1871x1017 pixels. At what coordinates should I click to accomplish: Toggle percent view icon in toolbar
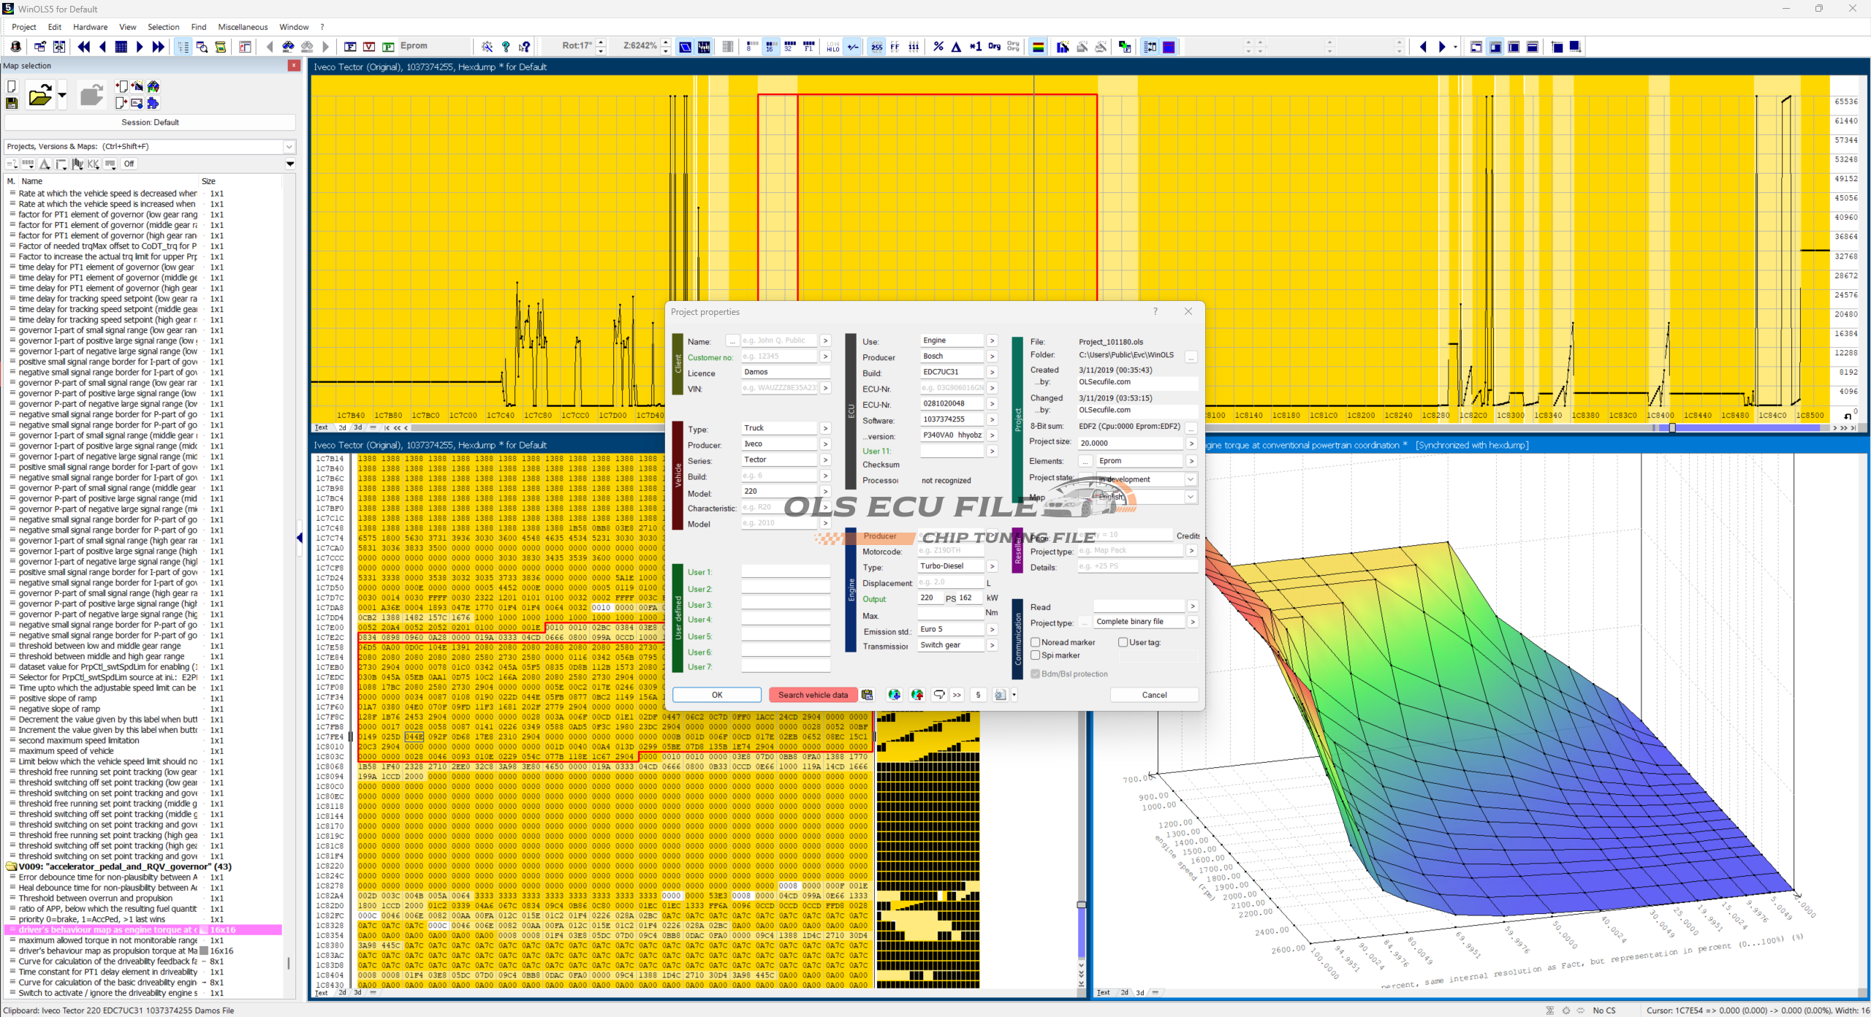(x=938, y=47)
